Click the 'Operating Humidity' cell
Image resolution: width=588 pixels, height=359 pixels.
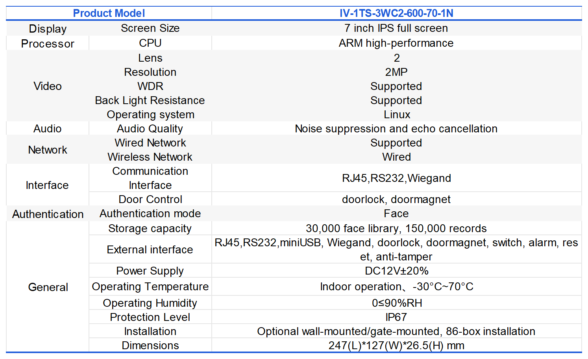[150, 303]
